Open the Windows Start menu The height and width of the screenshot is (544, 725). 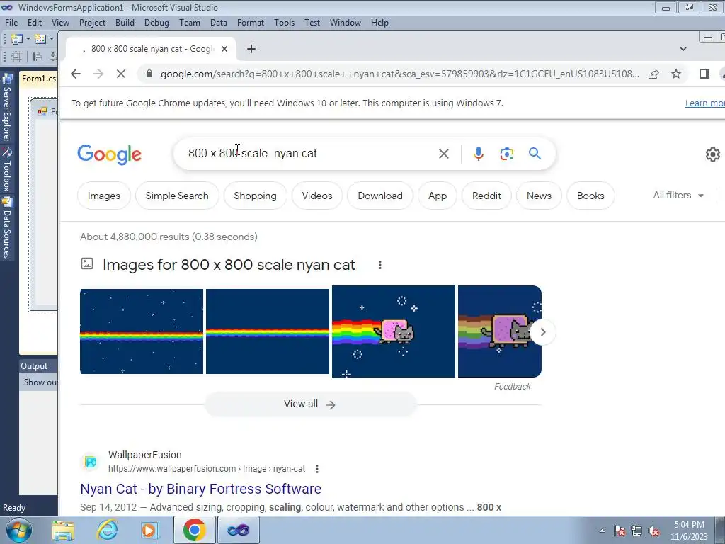[x=19, y=530]
